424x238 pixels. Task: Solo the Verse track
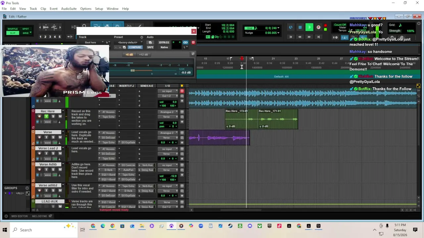tap(53, 137)
